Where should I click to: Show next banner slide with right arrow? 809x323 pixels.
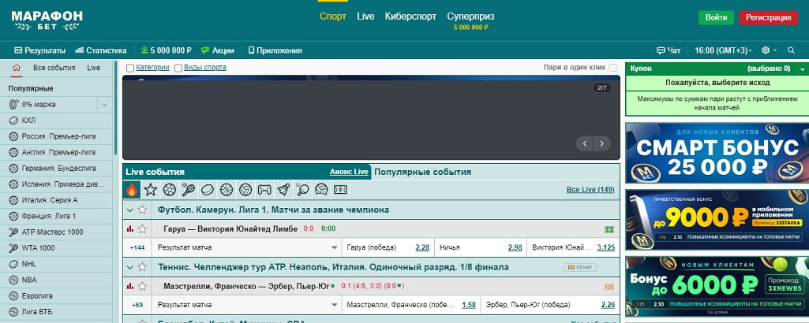(602, 143)
